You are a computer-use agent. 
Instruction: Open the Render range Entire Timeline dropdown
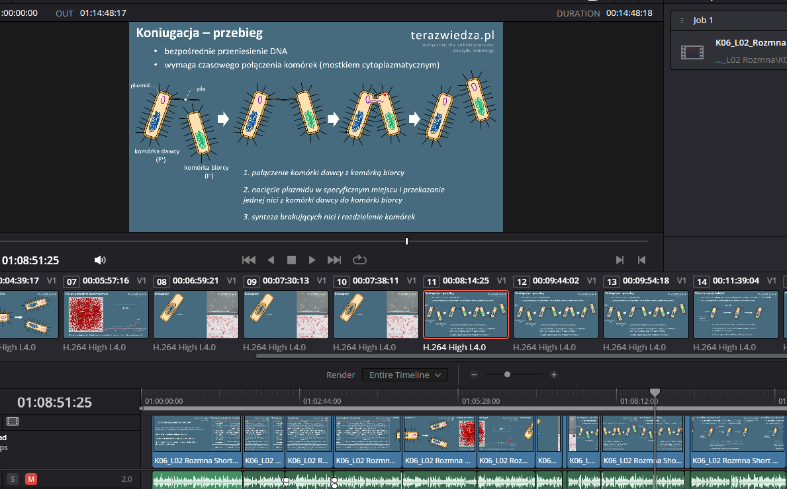point(404,375)
